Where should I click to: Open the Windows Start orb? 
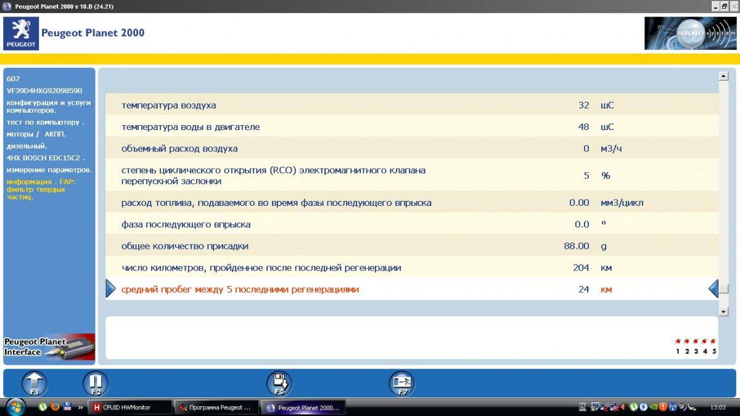point(14,407)
